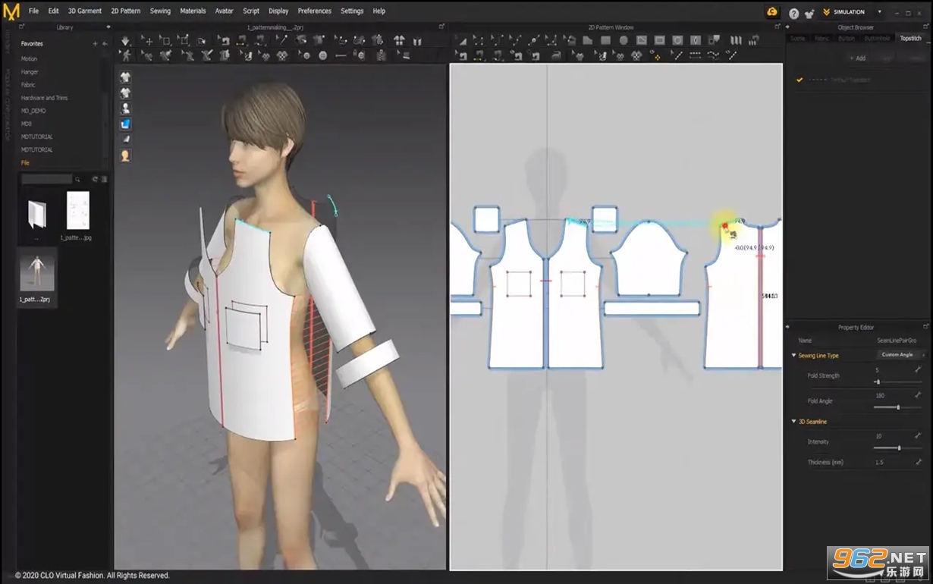Toggle the avatar display icon in 3D view

tap(126, 108)
